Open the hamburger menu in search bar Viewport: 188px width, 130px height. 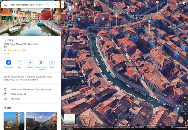(5, 5)
